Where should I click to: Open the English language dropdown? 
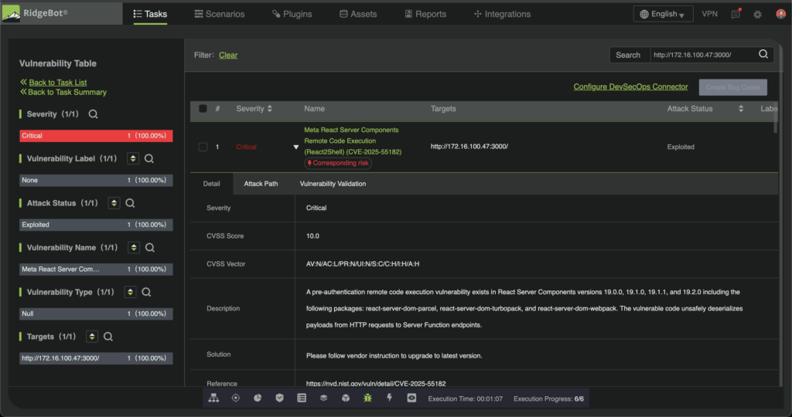point(664,14)
